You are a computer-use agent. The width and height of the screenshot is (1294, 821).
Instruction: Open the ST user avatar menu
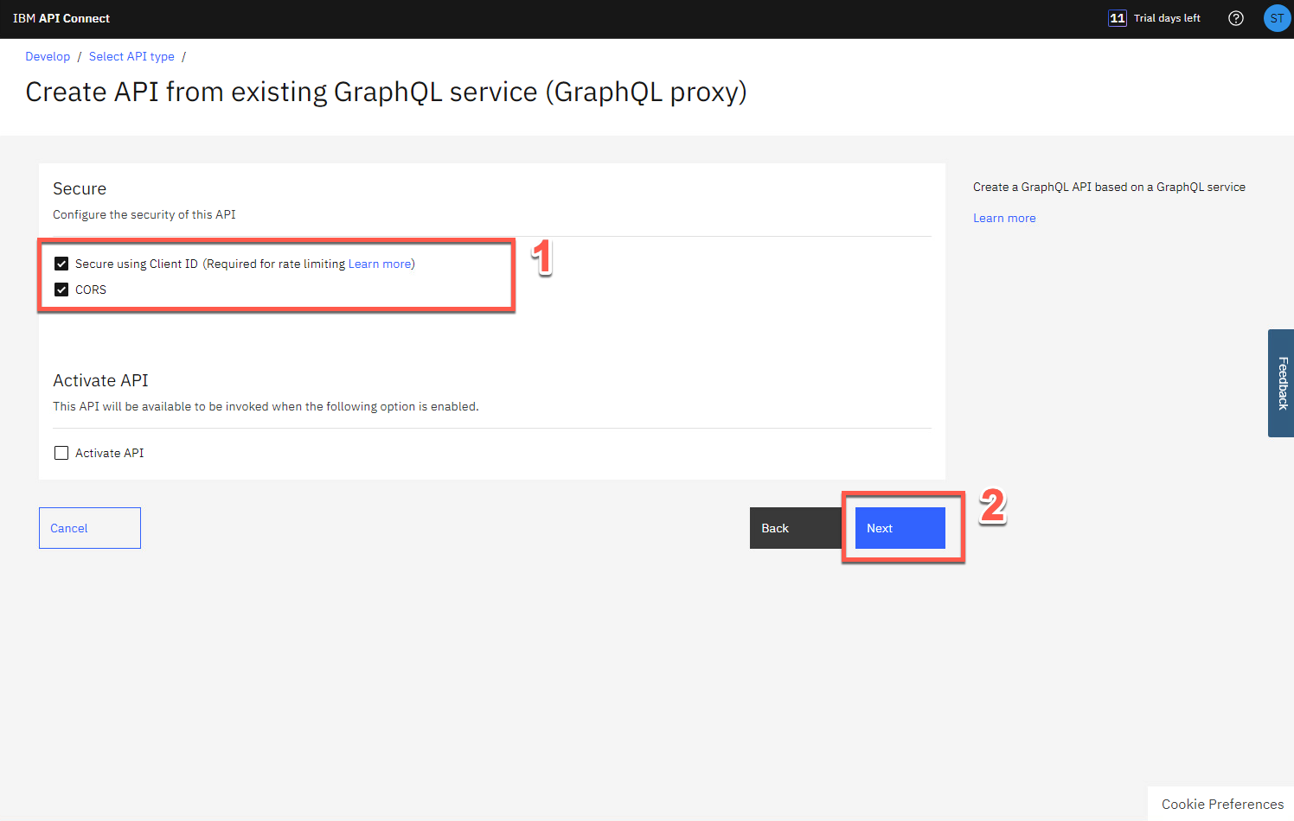click(1277, 18)
